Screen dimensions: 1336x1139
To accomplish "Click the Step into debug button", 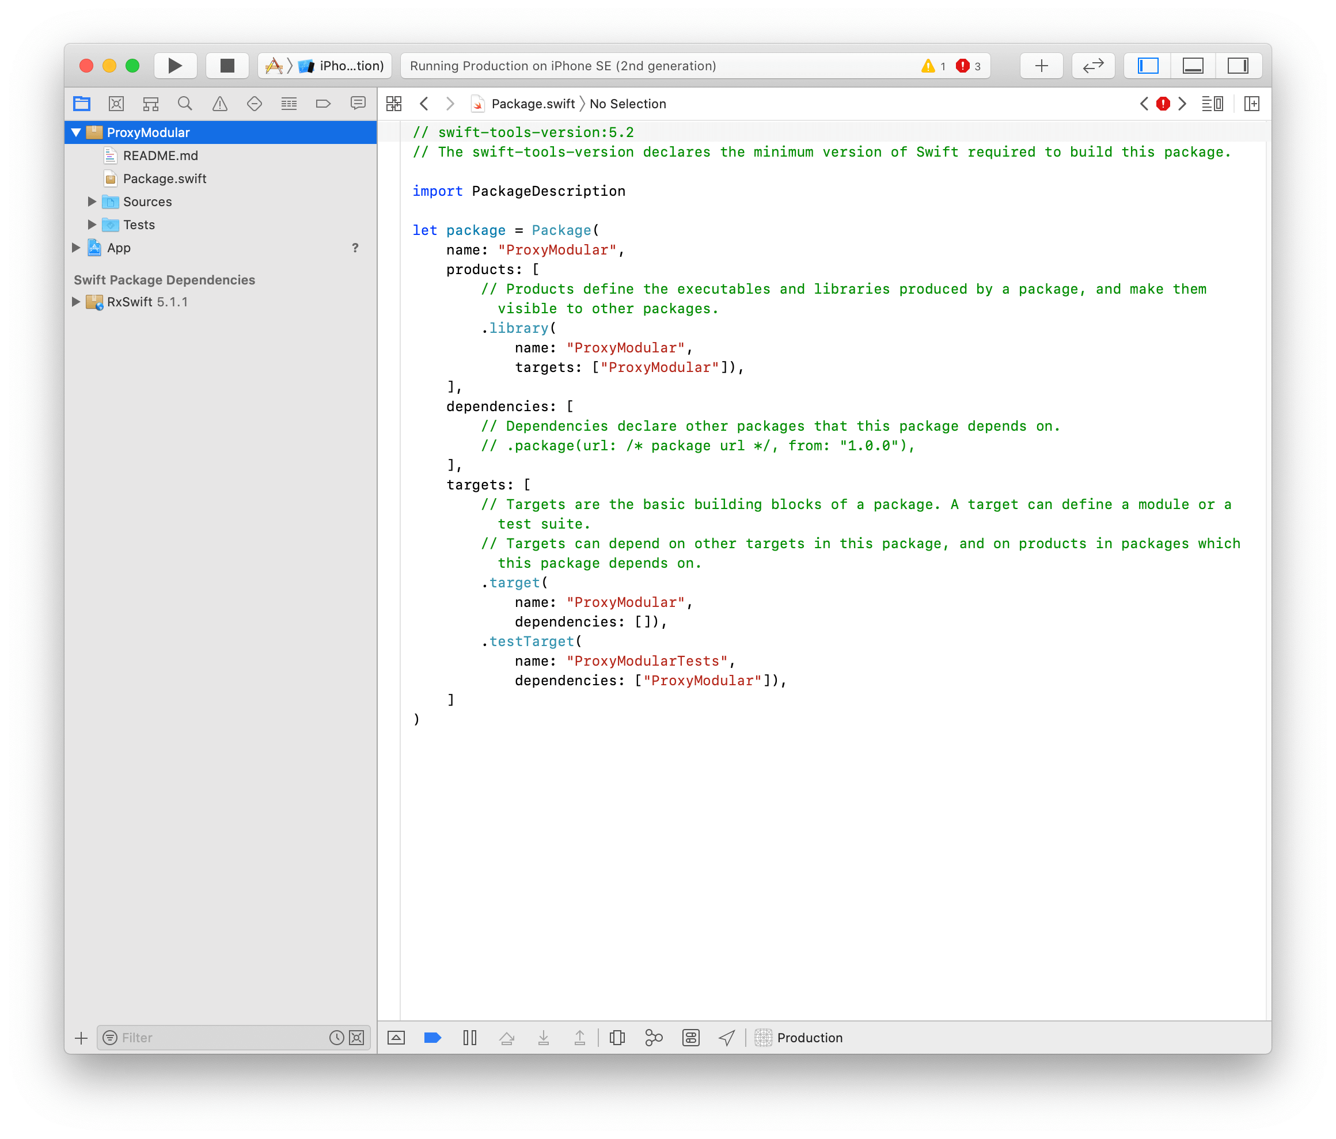I will coord(544,1037).
